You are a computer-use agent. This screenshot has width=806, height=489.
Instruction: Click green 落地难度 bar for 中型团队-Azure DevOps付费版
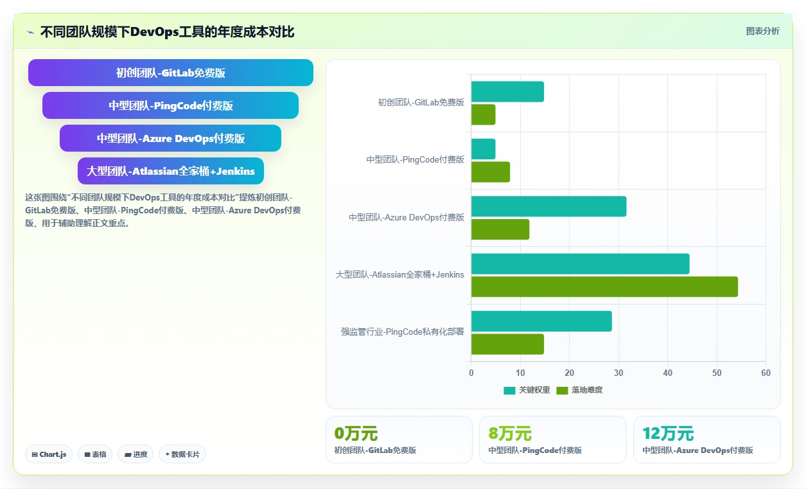[500, 229]
